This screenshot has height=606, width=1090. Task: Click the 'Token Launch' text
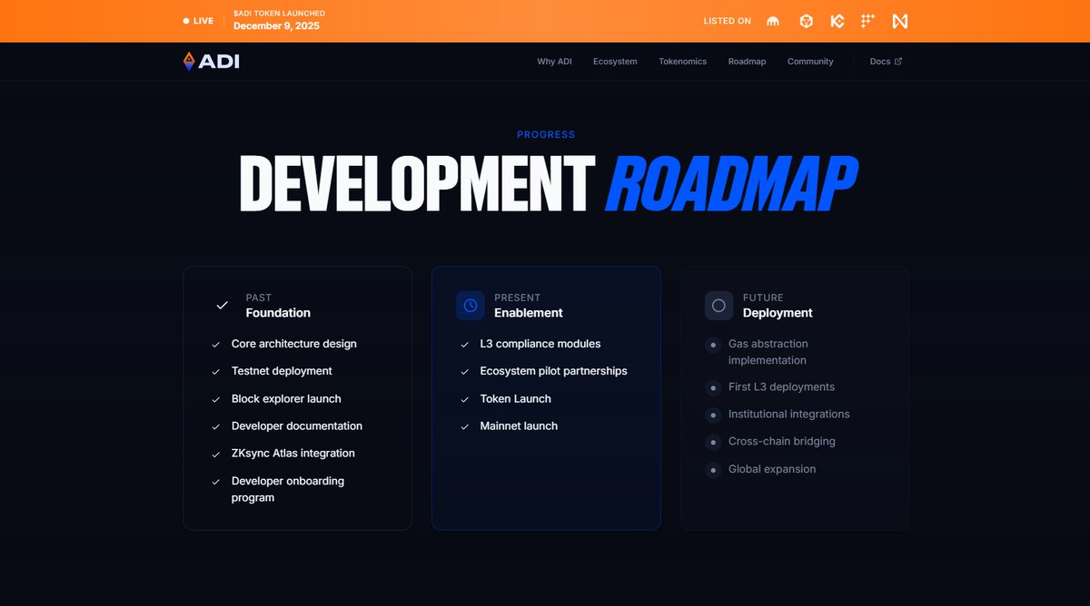point(516,399)
